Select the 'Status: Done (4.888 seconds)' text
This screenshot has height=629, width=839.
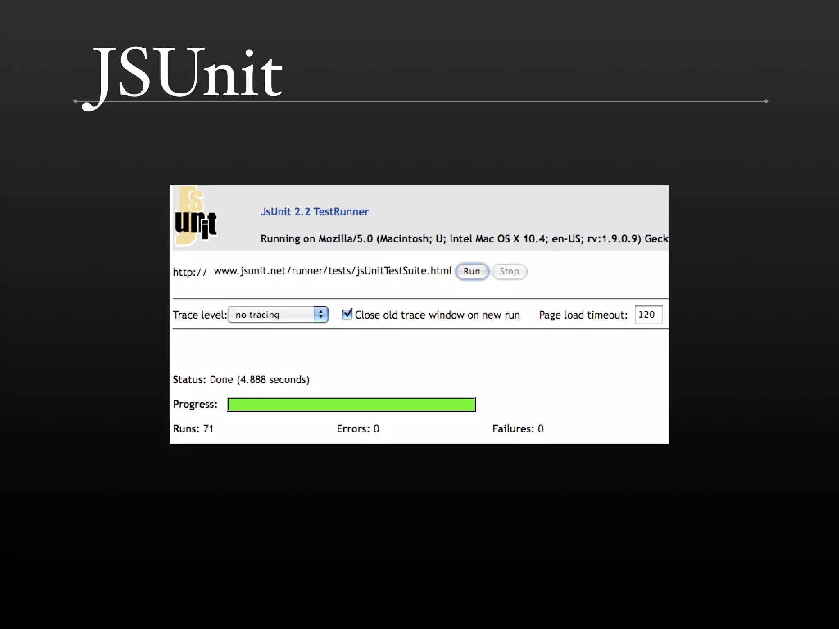(x=241, y=380)
